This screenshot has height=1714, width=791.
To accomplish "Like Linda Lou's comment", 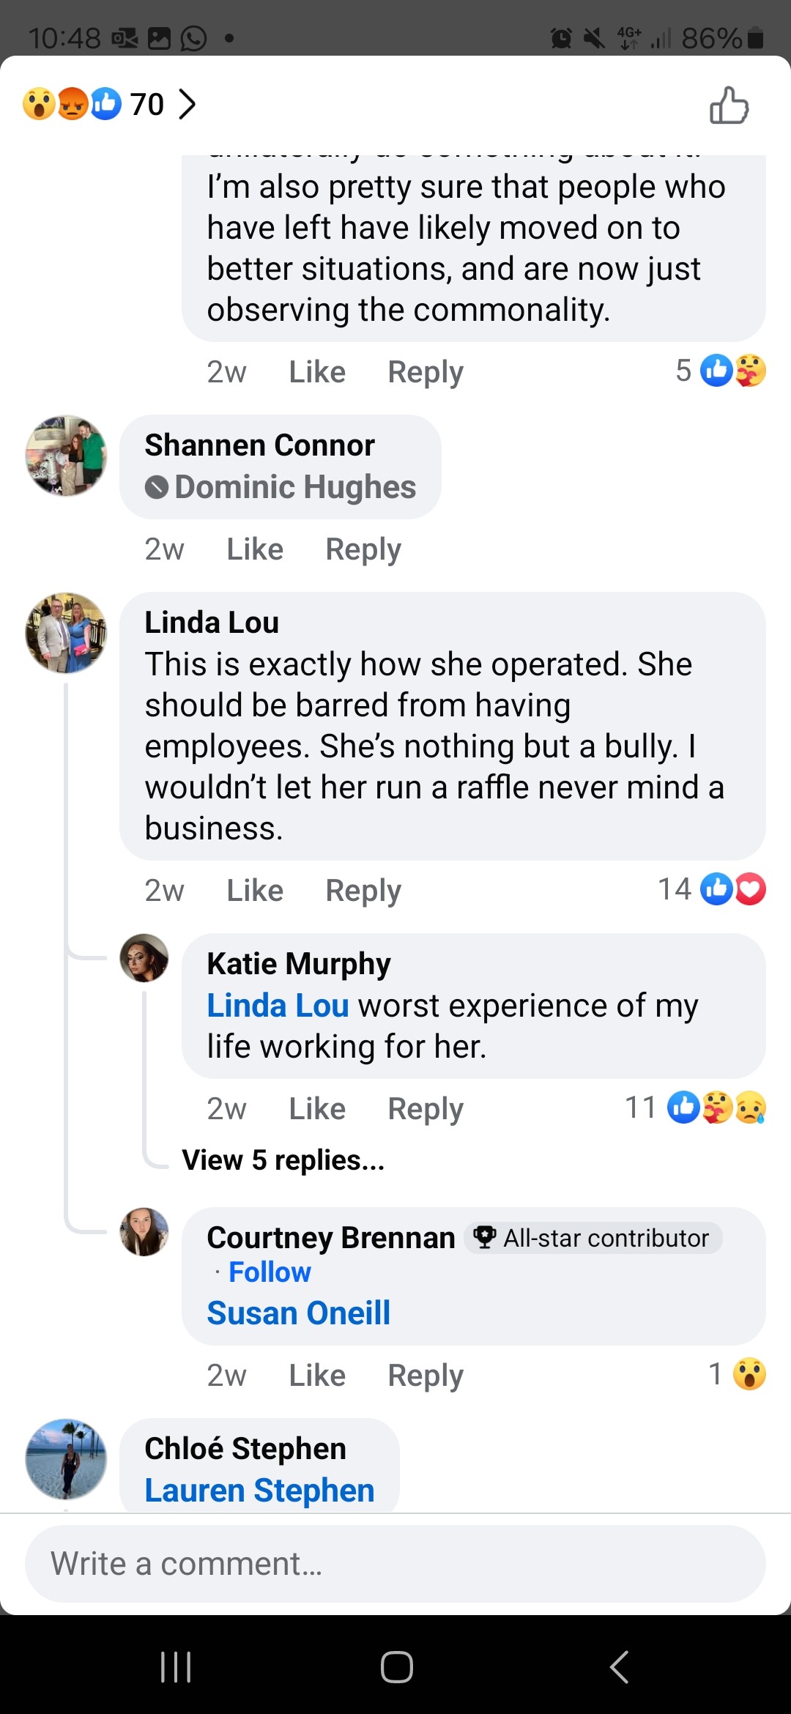I will click(255, 891).
